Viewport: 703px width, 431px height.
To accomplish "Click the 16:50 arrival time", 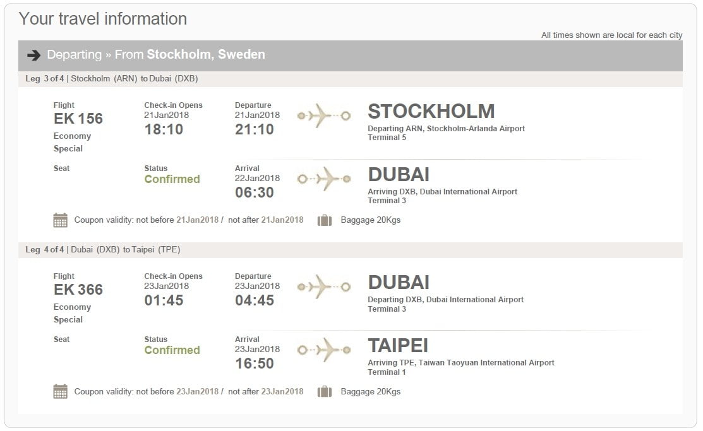I will (254, 364).
